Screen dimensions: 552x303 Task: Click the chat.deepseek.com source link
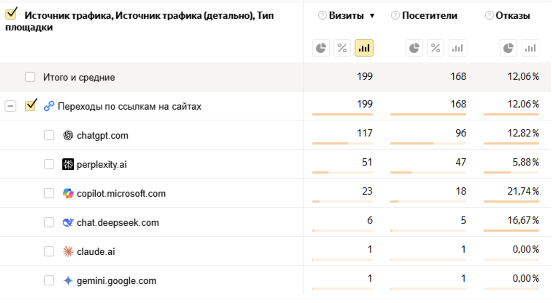(118, 223)
